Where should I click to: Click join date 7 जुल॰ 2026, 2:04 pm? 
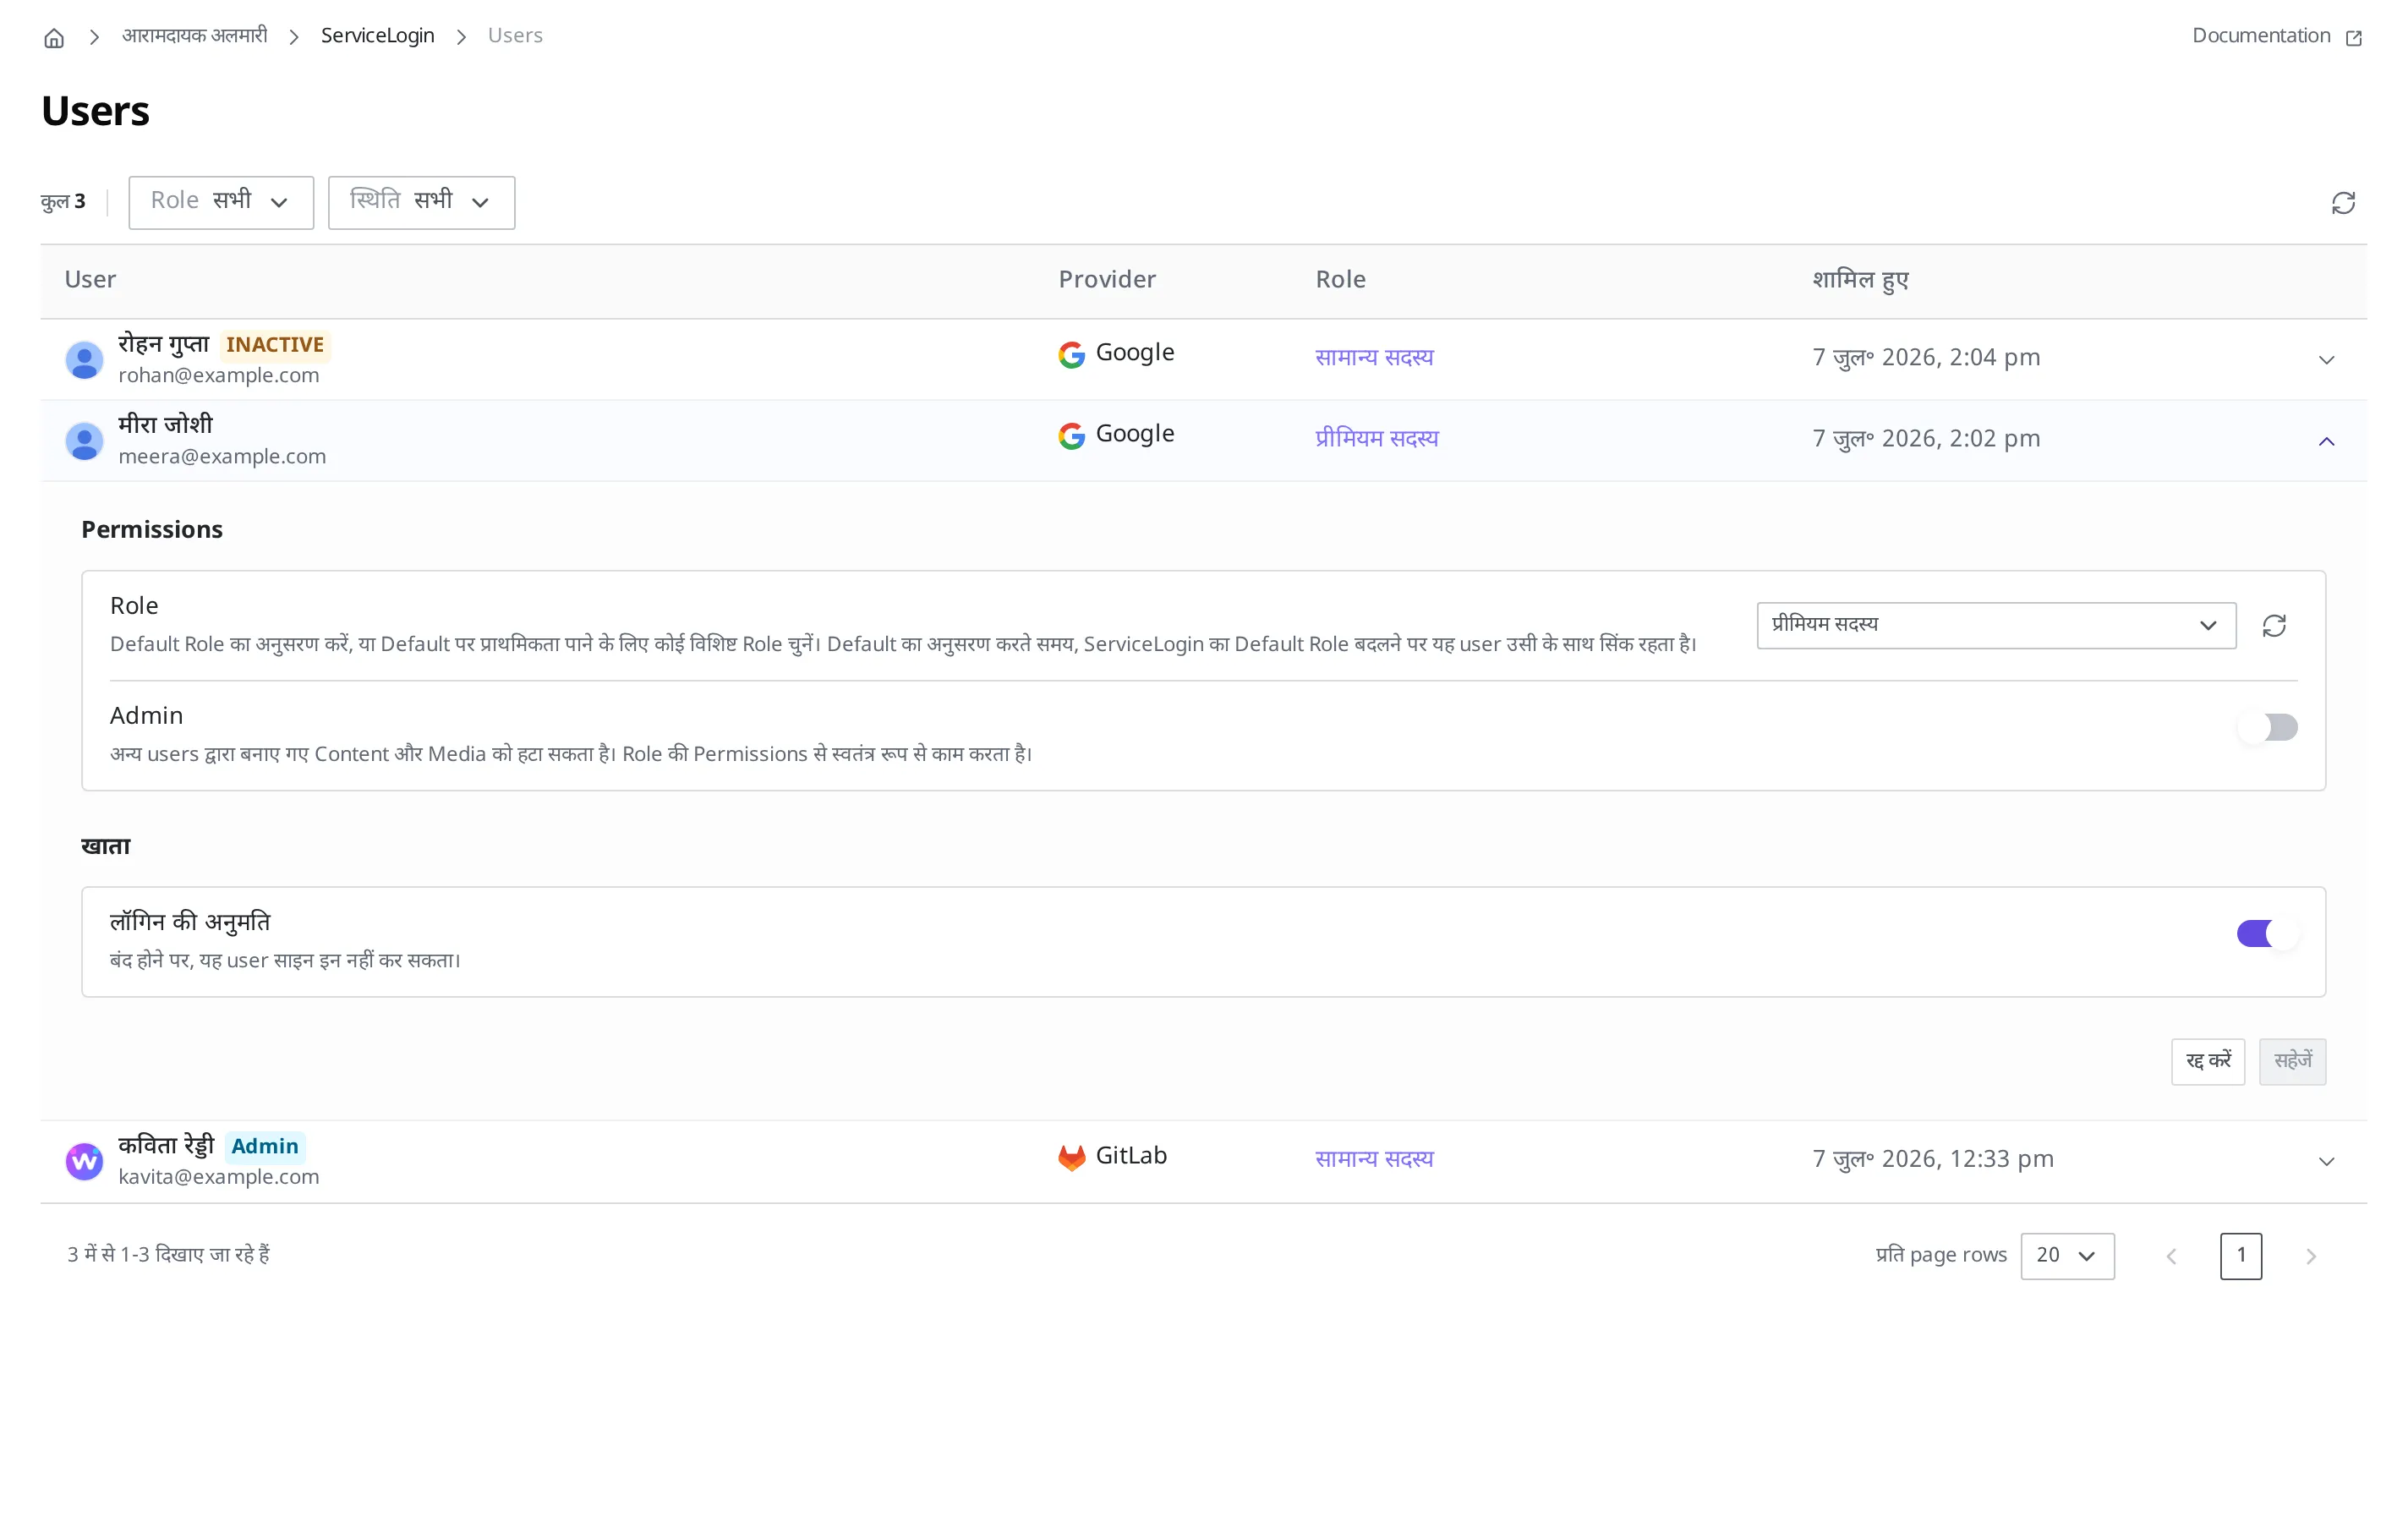[x=1926, y=357]
